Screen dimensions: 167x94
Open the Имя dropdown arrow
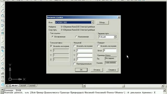(93, 22)
